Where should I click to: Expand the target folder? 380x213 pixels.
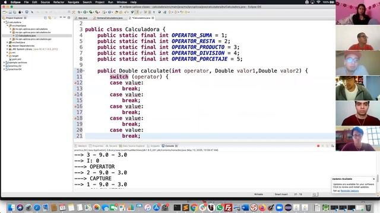pos(7,56)
